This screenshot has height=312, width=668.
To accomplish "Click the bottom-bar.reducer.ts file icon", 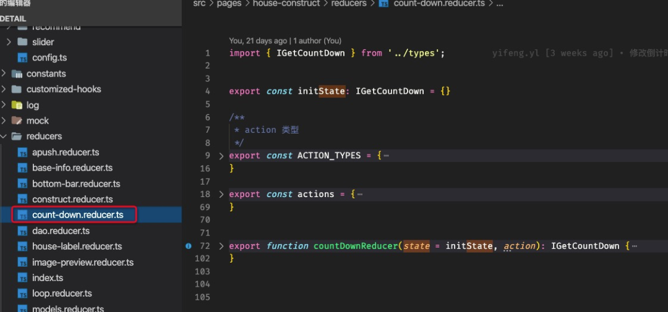I will point(23,184).
